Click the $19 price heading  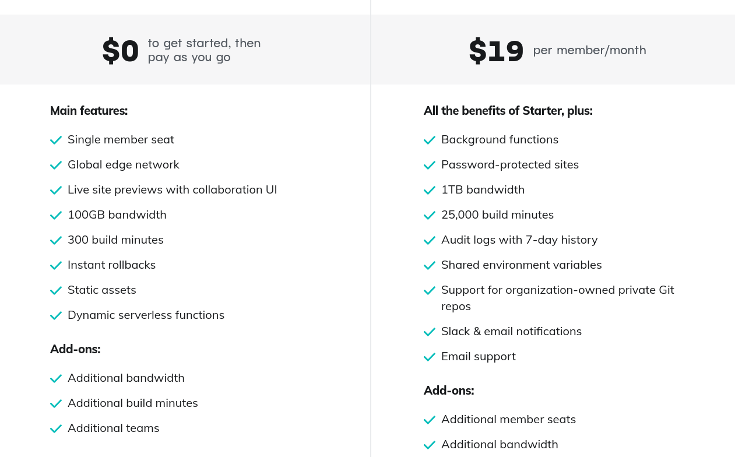pos(497,51)
